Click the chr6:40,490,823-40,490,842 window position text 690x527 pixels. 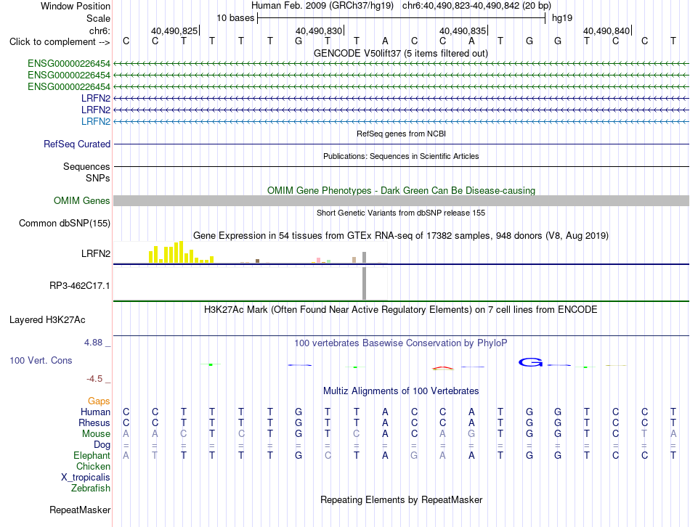click(476, 6)
